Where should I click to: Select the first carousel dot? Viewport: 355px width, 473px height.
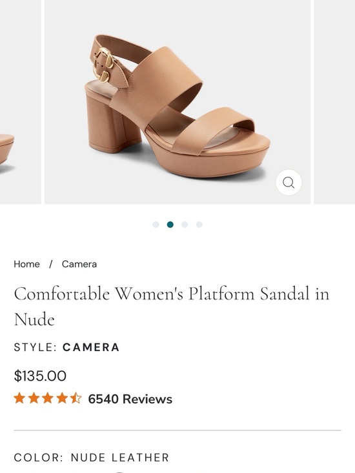[156, 225]
